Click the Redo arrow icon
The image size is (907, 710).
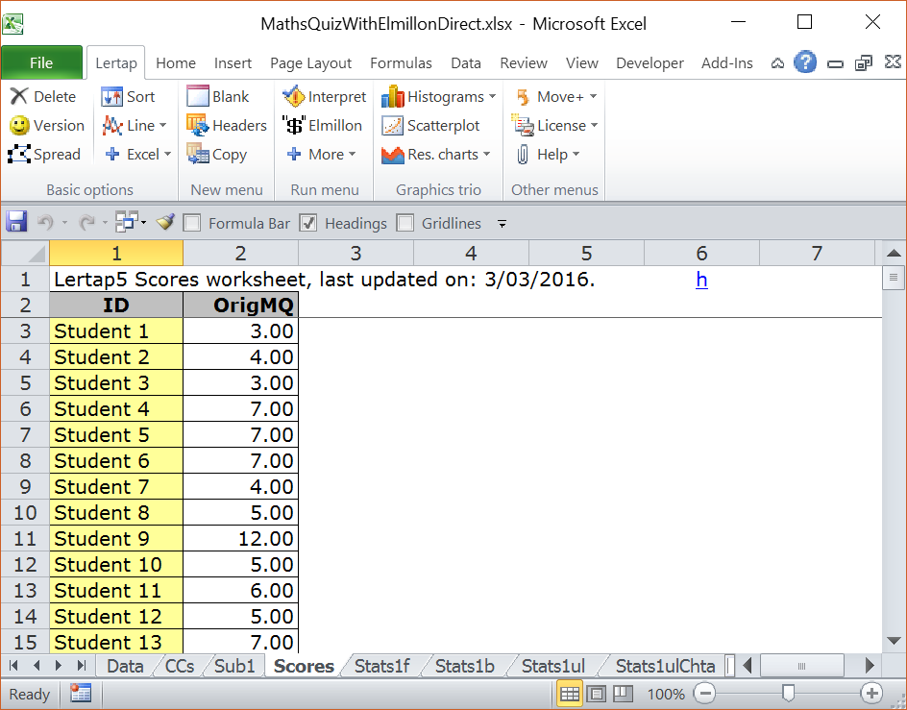tap(86, 223)
